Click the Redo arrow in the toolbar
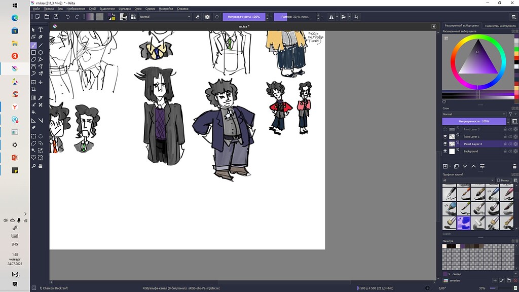The height and width of the screenshot is (292, 519). tap(77, 17)
